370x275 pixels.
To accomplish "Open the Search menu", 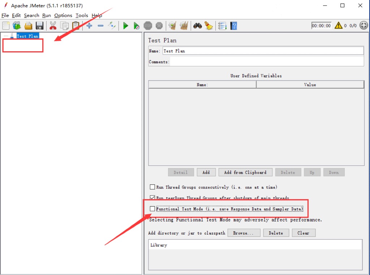I will tap(32, 15).
